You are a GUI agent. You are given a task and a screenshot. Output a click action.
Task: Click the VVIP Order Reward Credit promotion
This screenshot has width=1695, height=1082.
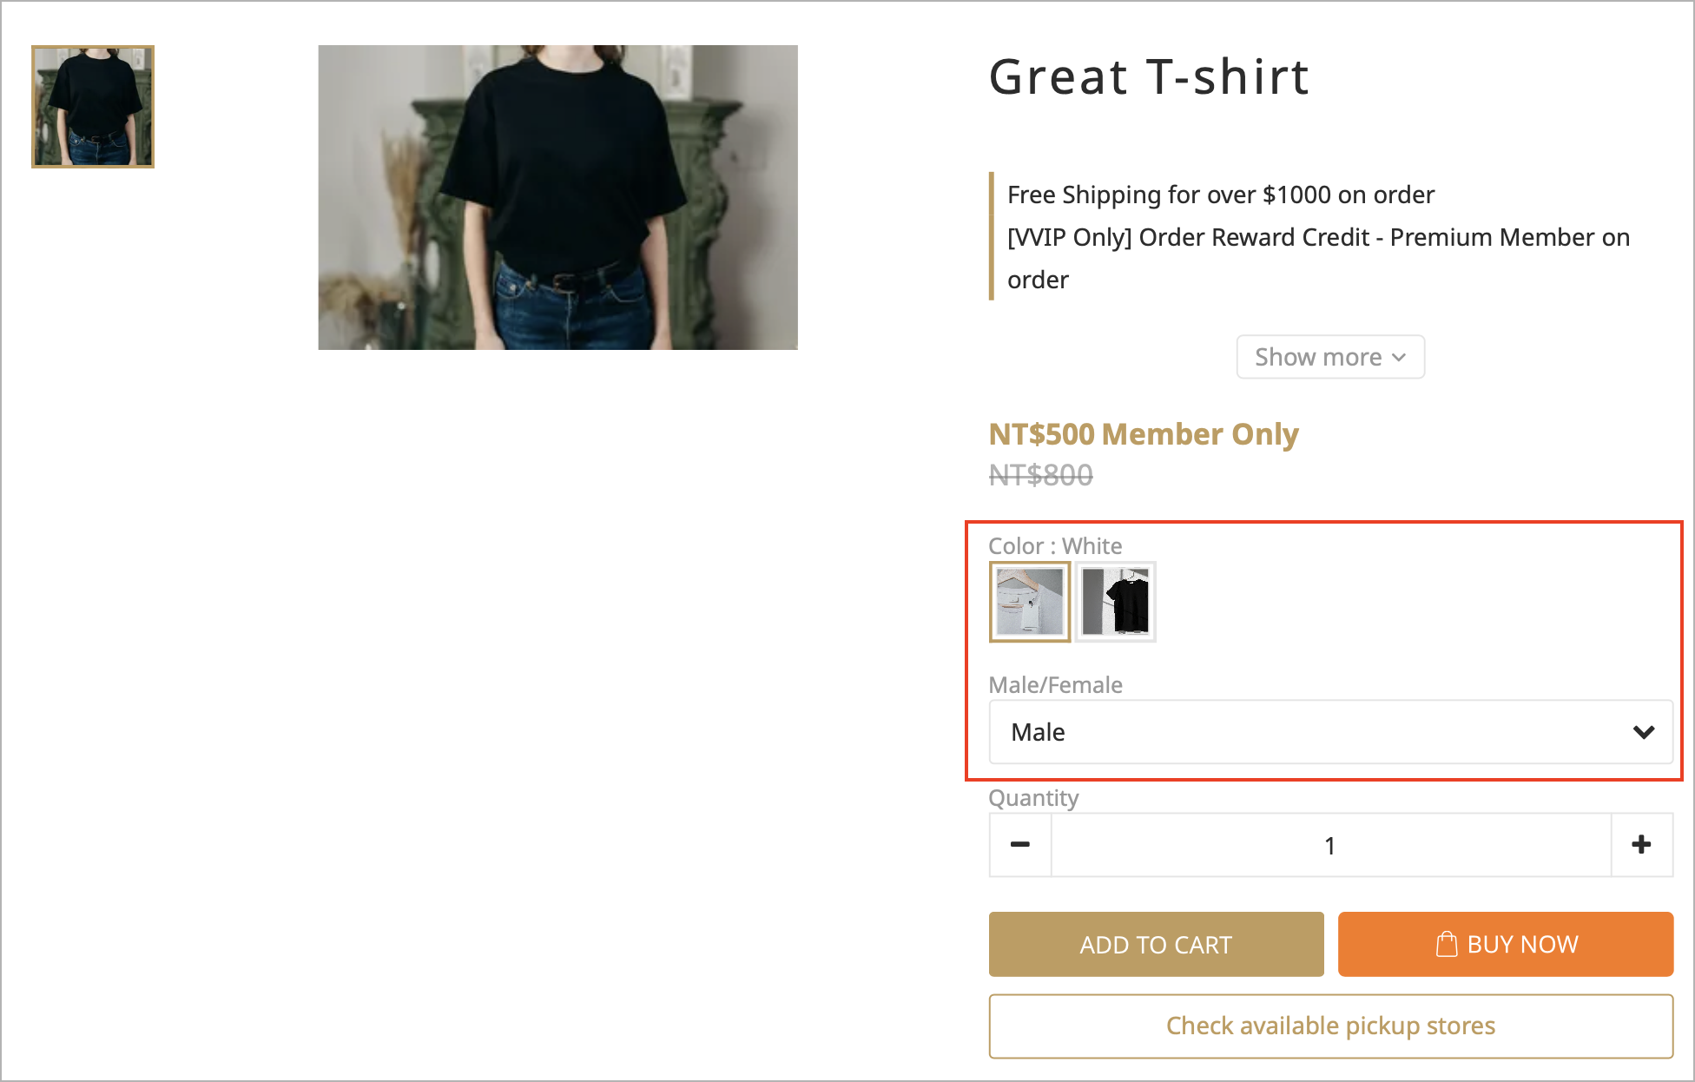(1318, 258)
